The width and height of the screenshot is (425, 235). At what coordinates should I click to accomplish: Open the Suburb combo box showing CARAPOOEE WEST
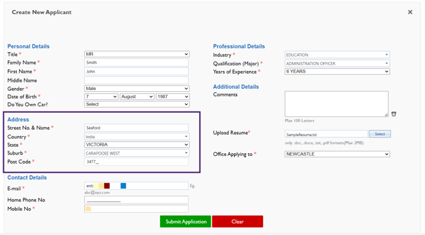click(x=136, y=153)
